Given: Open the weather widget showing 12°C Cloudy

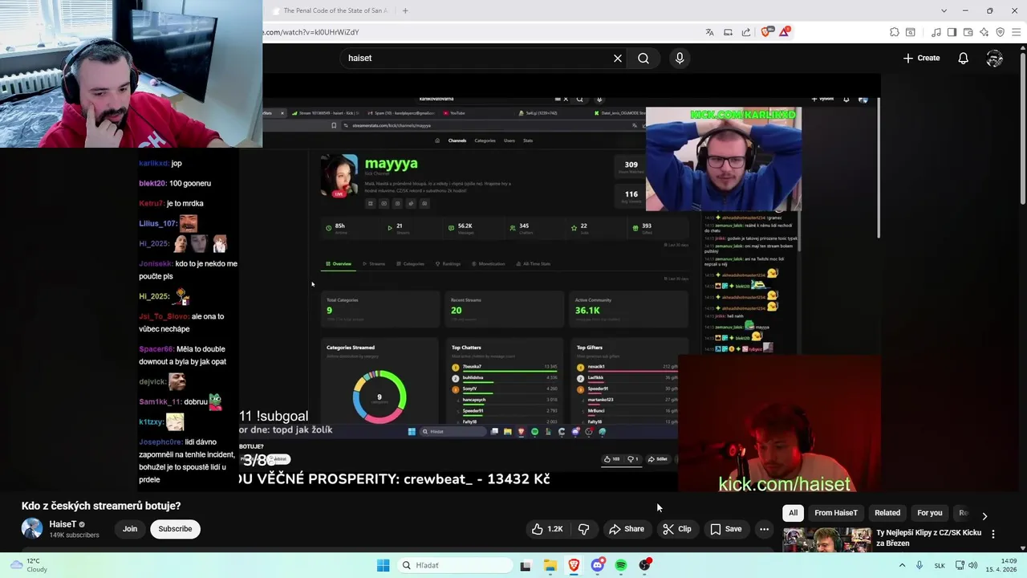Looking at the screenshot, I should click(28, 565).
